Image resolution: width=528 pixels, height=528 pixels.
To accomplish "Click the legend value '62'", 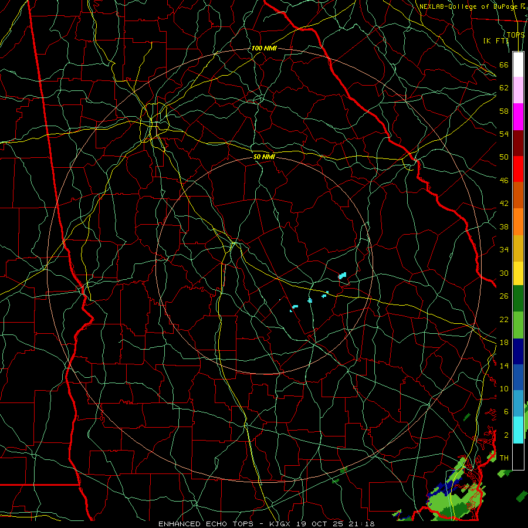I will 504,88.
